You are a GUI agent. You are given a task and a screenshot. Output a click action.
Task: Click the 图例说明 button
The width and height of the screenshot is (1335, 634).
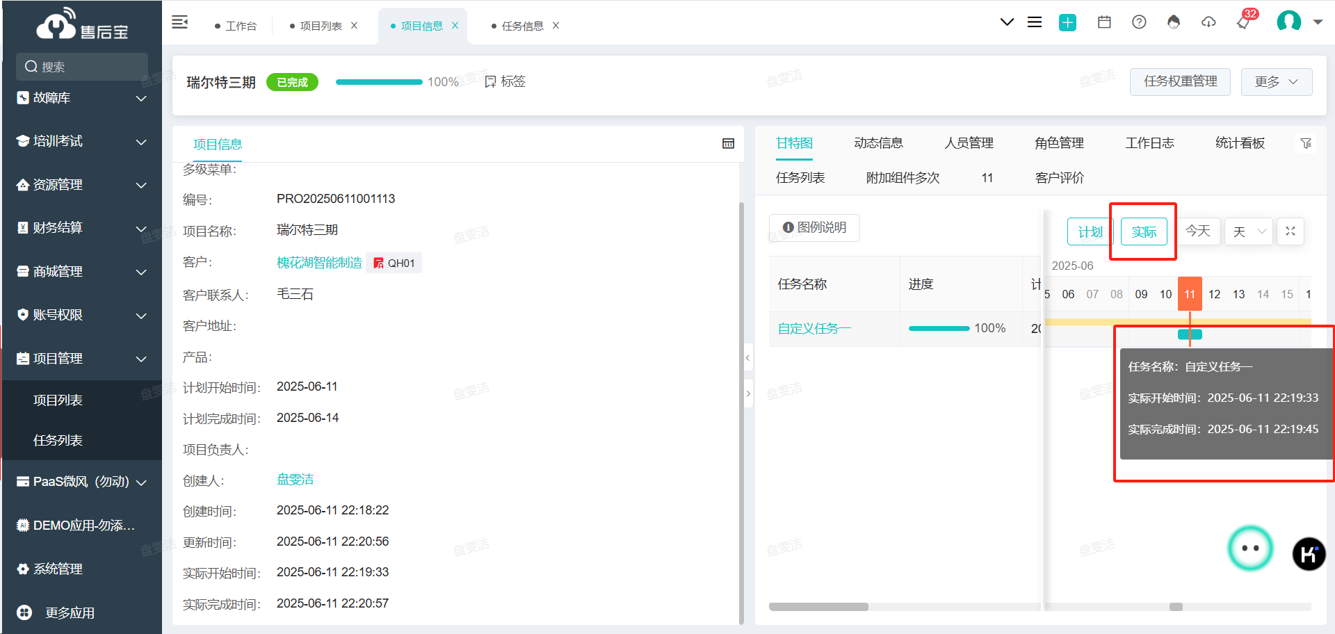[x=814, y=228]
